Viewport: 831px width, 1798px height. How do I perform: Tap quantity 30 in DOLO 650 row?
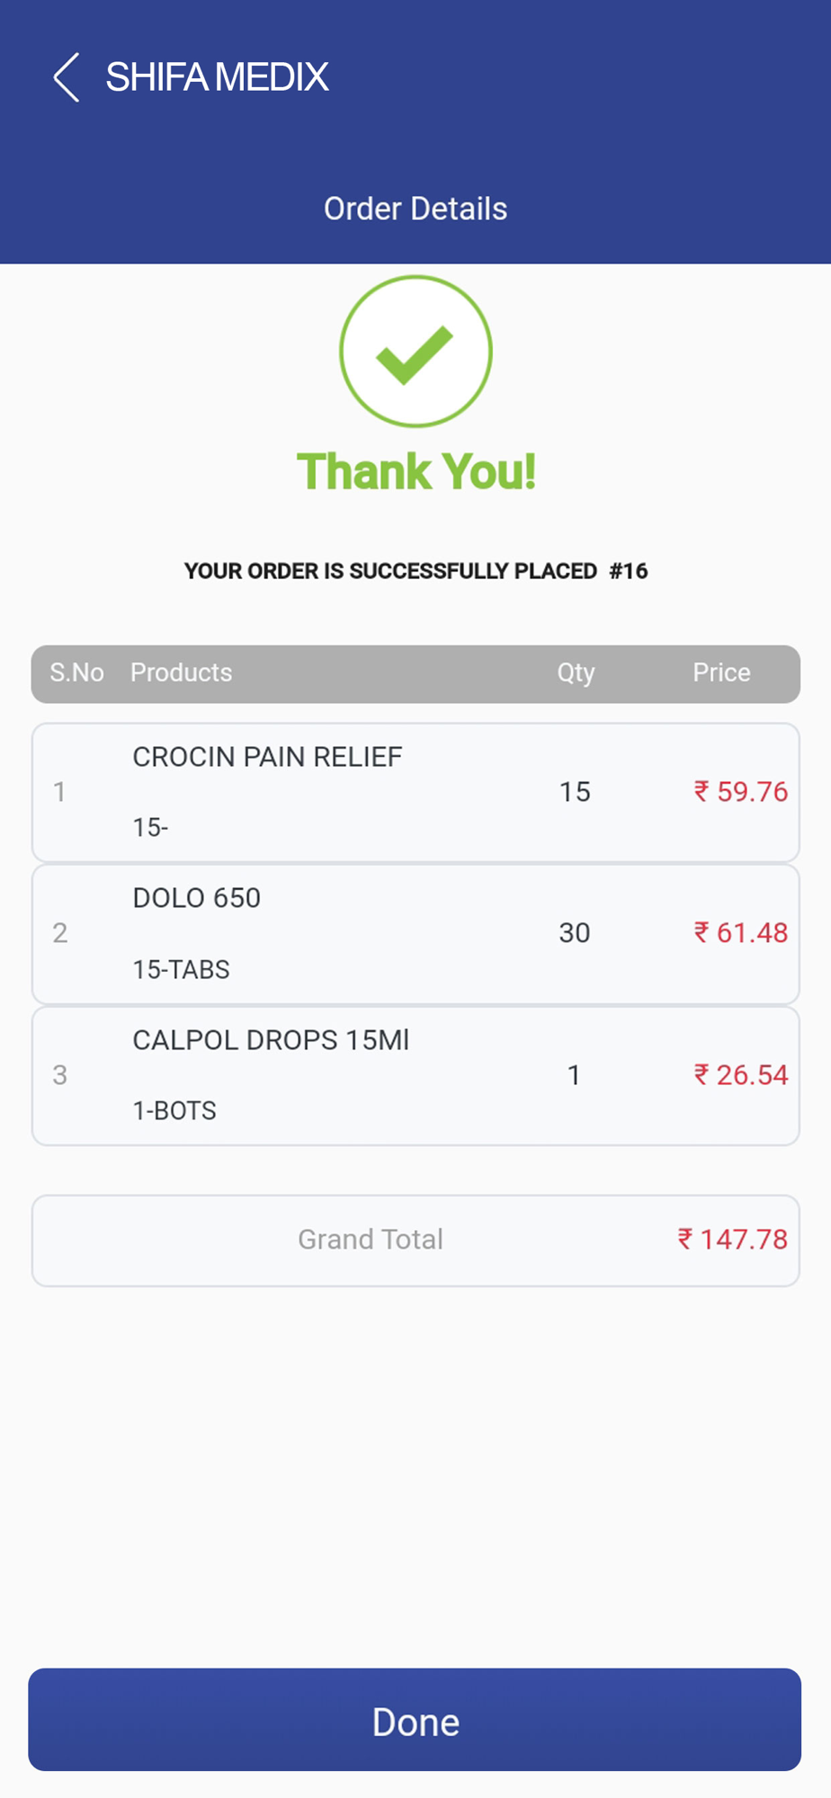click(575, 932)
